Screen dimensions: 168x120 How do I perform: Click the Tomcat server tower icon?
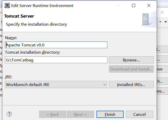pos(145,20)
